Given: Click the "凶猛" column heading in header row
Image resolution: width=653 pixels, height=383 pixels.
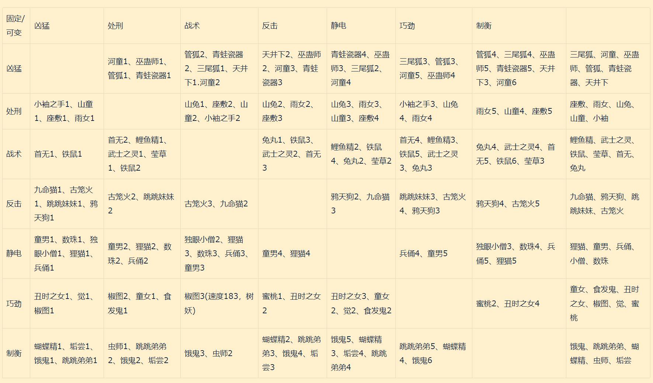Looking at the screenshot, I should 67,26.
